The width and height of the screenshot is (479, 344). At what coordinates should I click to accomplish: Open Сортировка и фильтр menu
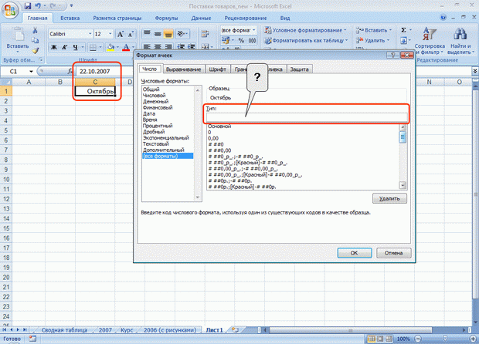(x=430, y=41)
